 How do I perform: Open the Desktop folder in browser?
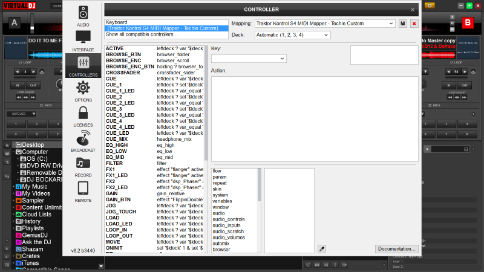pyautogui.click(x=33, y=145)
